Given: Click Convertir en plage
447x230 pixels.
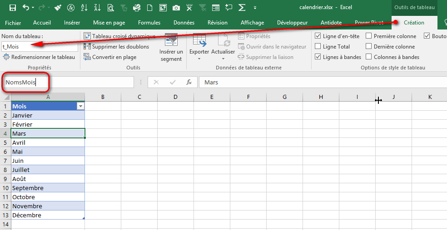Looking at the screenshot, I should [110, 57].
